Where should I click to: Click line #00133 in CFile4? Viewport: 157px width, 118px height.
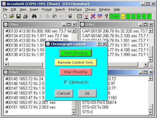(x=38, y=31)
